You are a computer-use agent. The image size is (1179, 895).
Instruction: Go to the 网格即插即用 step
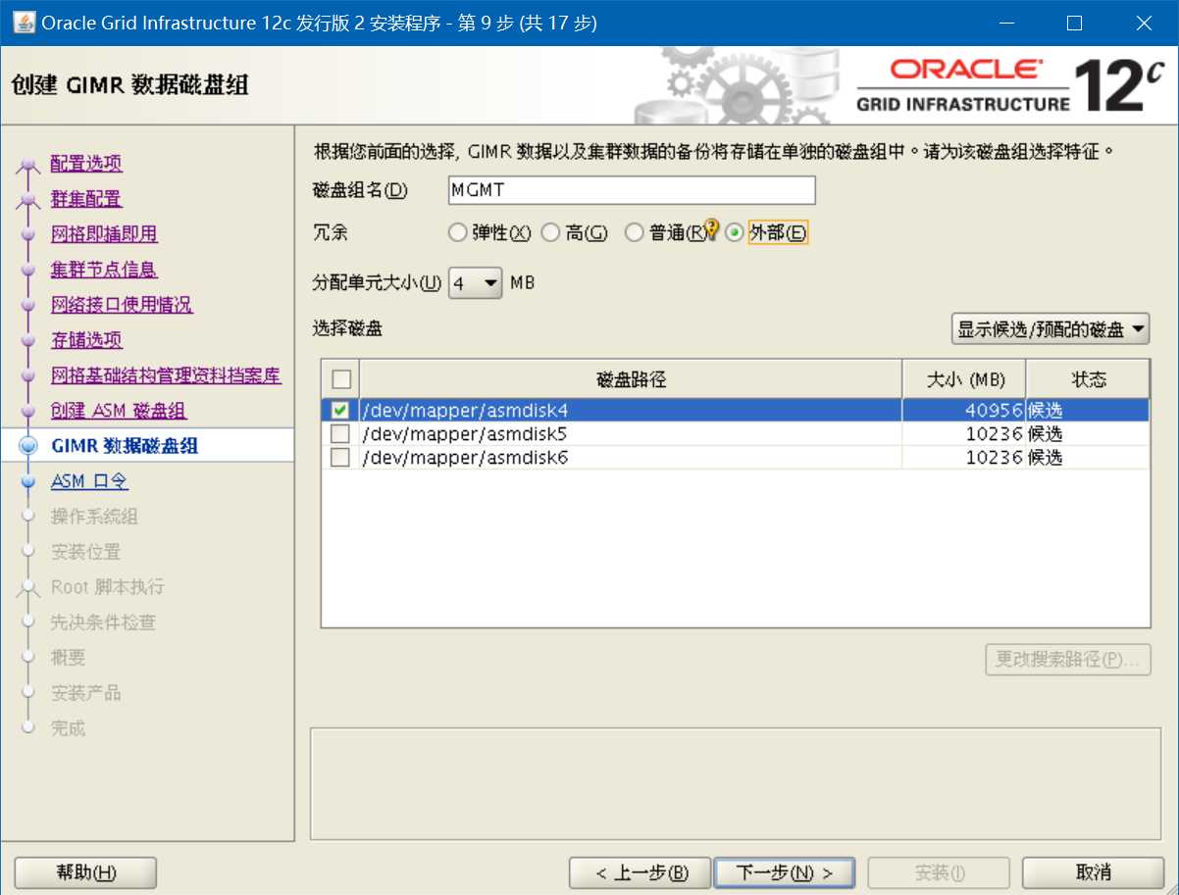click(104, 234)
